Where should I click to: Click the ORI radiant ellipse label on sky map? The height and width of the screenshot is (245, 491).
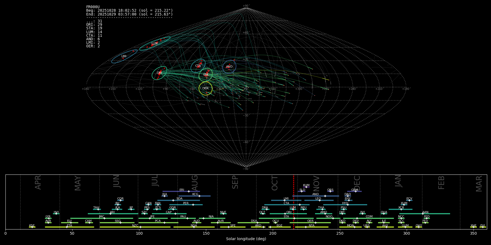(x=159, y=73)
